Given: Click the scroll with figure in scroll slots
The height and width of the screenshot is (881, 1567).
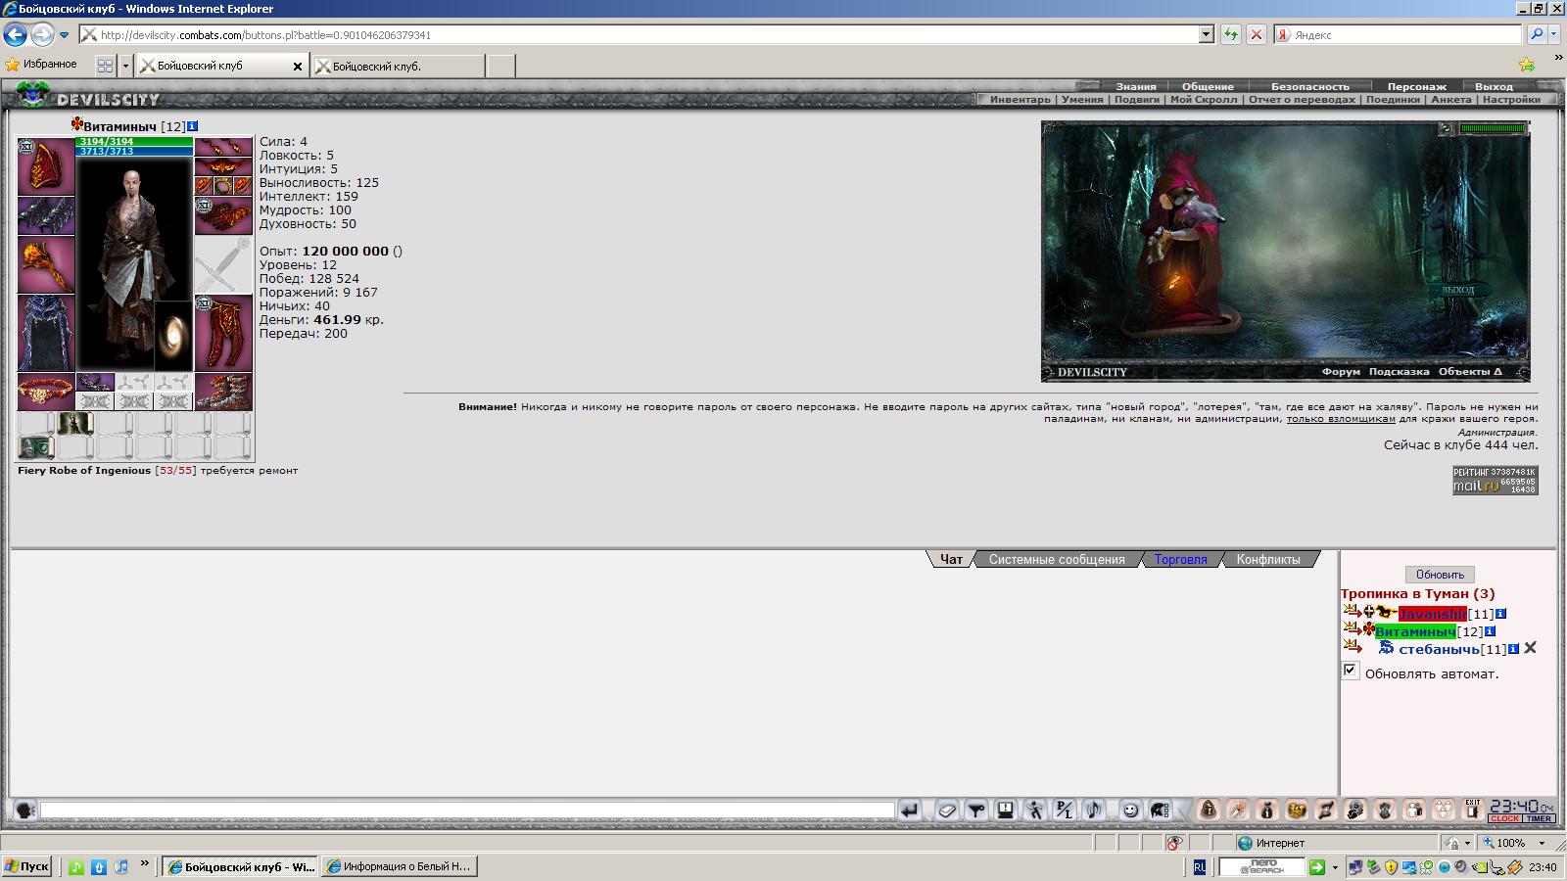Looking at the screenshot, I should point(75,423).
